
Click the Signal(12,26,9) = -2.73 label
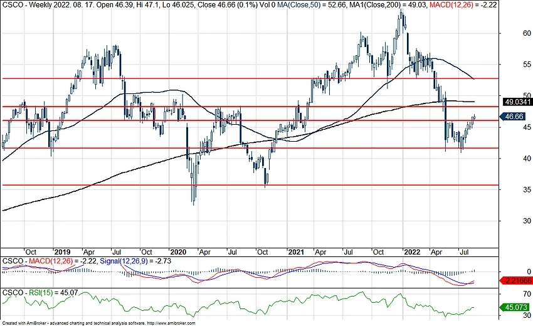coord(135,261)
